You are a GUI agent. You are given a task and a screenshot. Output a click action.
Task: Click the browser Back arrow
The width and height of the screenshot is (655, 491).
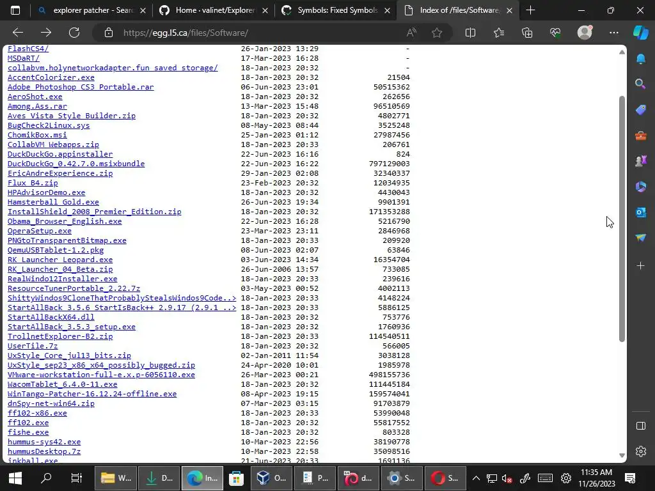point(17,33)
